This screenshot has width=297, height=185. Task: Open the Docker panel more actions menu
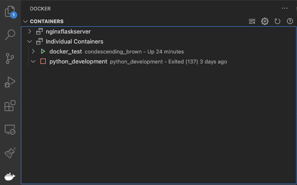(285, 8)
